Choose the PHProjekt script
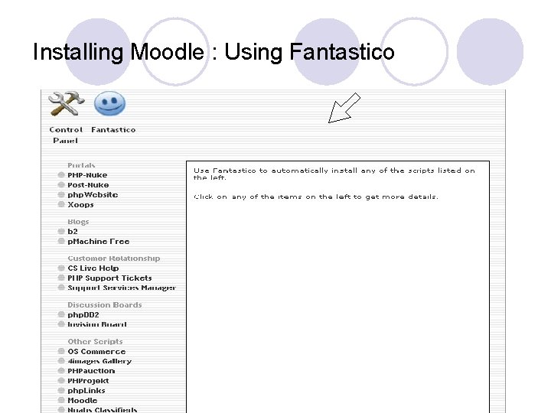551x413 pixels. click(x=88, y=381)
